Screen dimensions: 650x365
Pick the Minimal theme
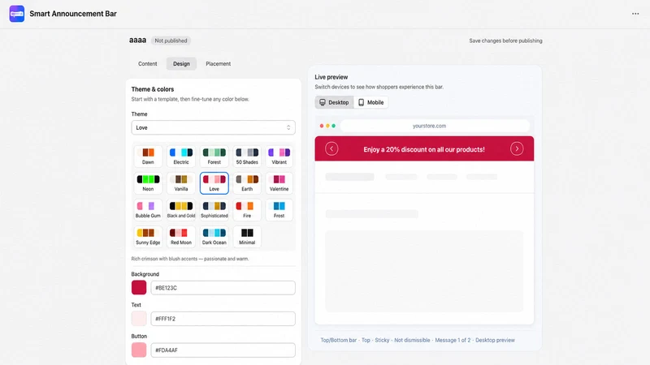coord(247,237)
